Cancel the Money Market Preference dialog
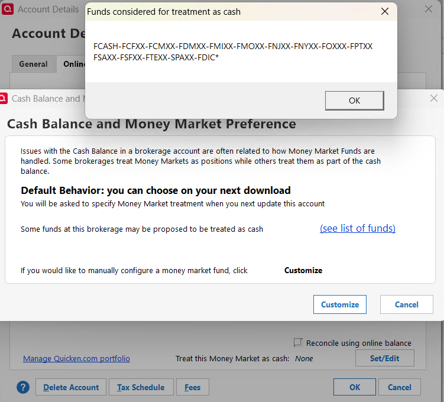Screen dimensions: 444x402 (x=406, y=304)
